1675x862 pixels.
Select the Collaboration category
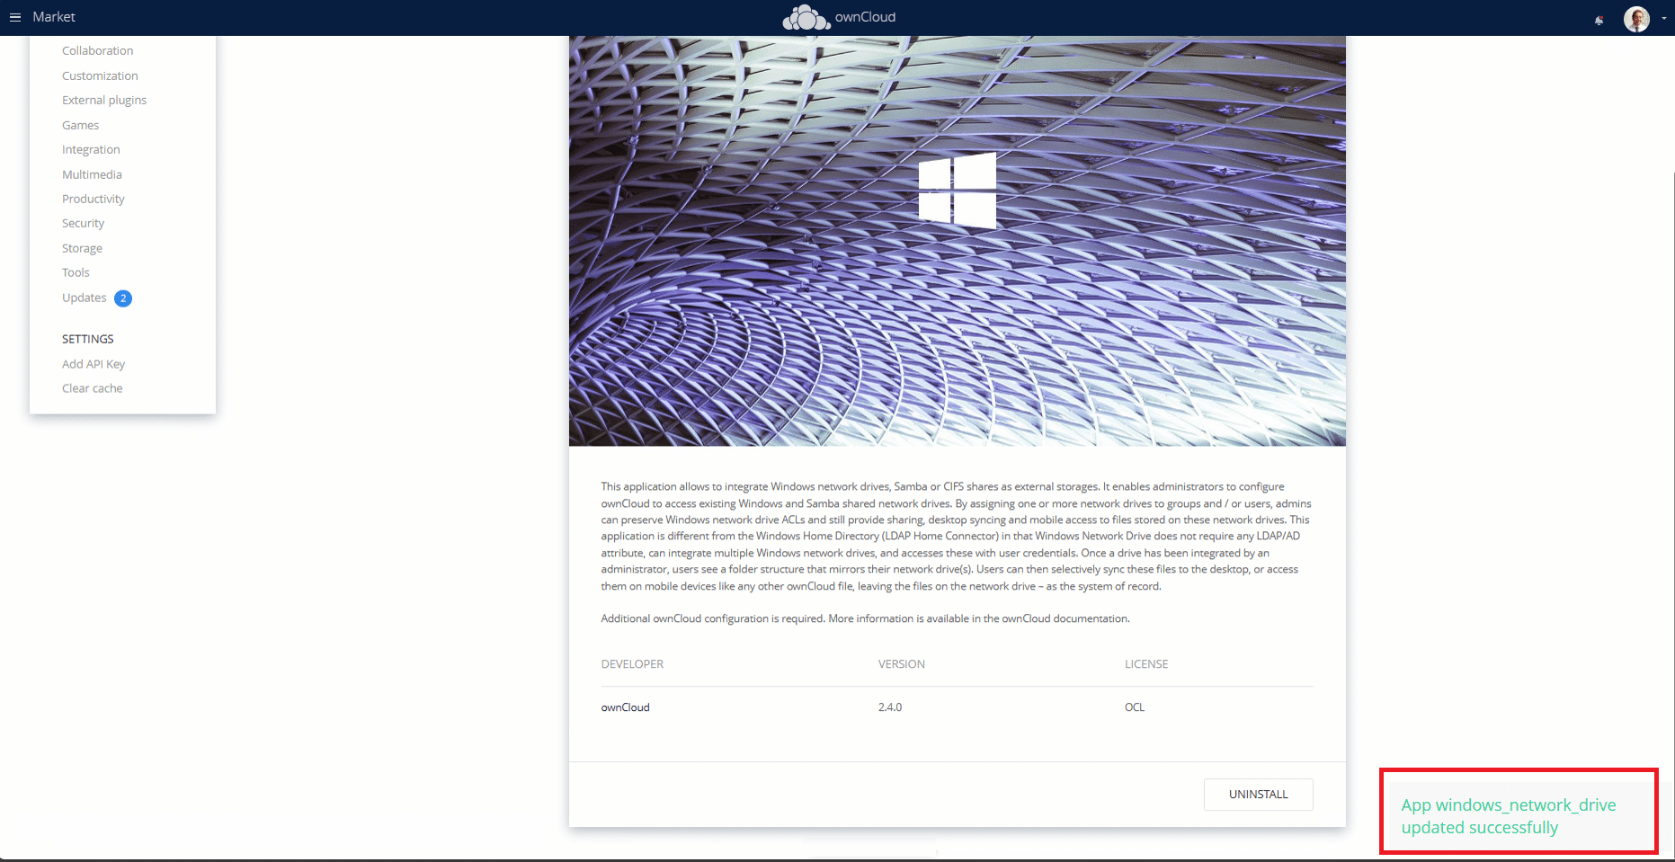(x=97, y=51)
